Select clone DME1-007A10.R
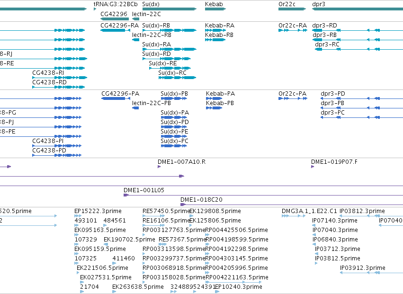This screenshot has width=403, height=294. 159,167
